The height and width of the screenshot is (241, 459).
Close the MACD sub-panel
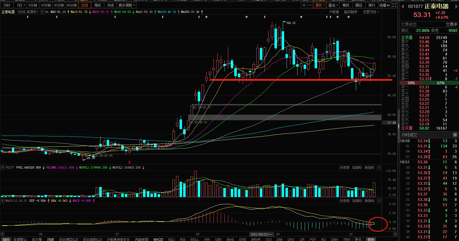coord(379,201)
